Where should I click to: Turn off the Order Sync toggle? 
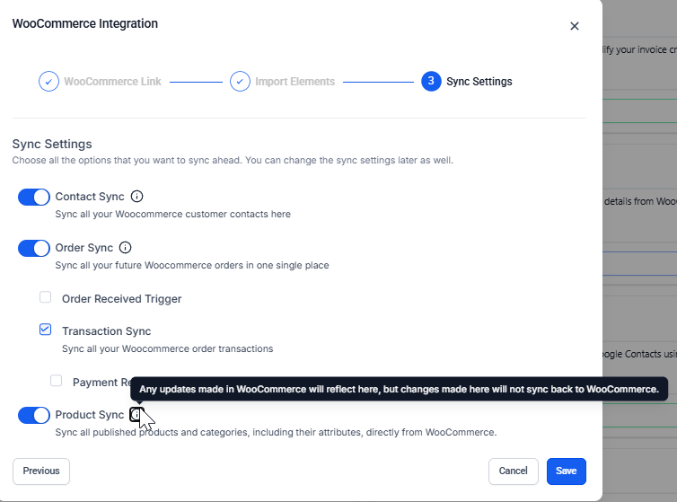click(x=34, y=248)
